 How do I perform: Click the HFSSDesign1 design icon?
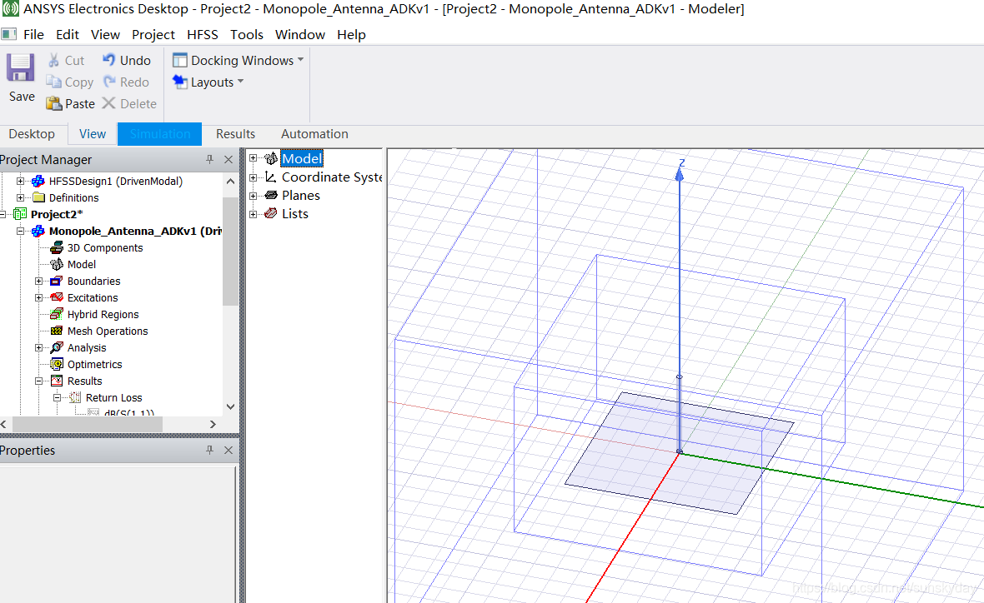click(x=38, y=182)
